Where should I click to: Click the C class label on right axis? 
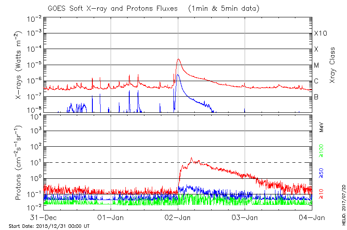(x=316, y=81)
